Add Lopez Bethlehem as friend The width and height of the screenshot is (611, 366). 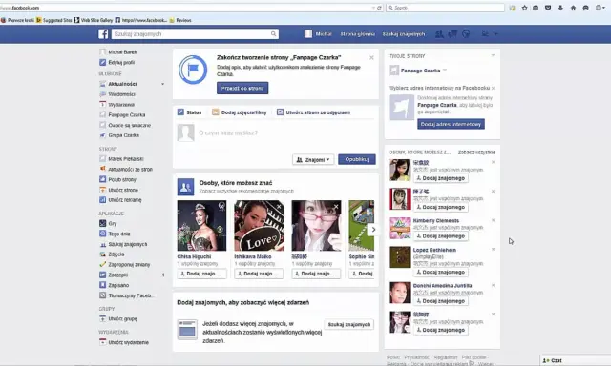click(x=441, y=273)
